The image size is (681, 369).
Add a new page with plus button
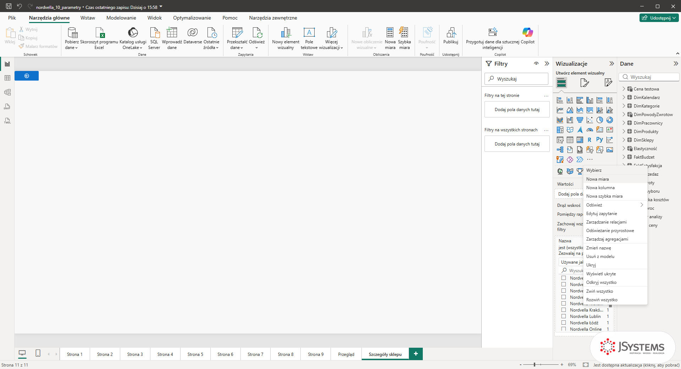[416, 354]
